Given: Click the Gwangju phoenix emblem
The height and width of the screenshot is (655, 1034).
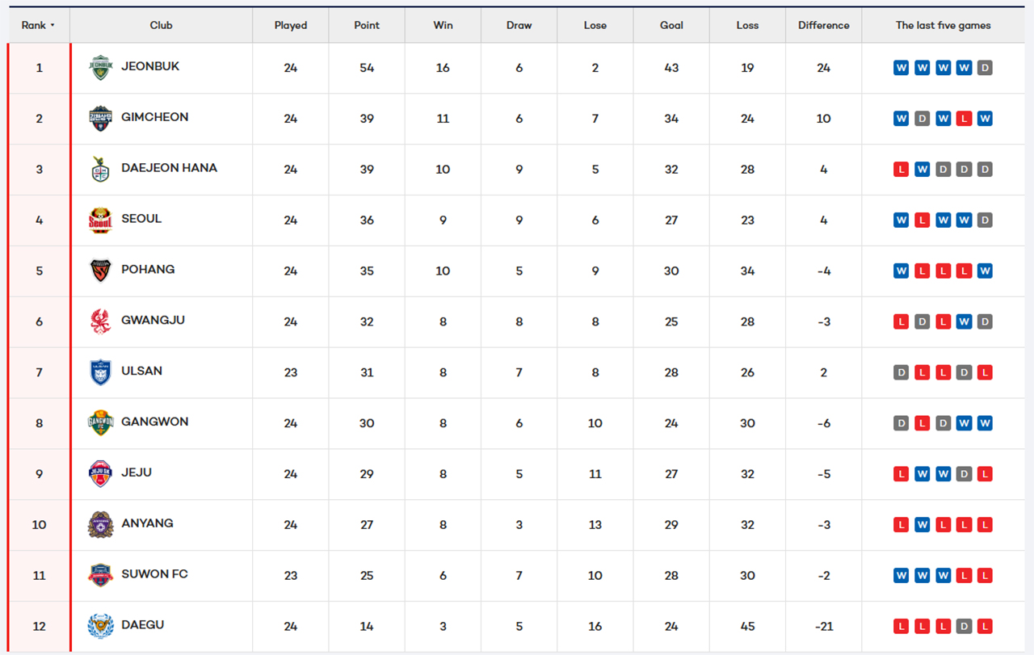Looking at the screenshot, I should coord(100,321).
